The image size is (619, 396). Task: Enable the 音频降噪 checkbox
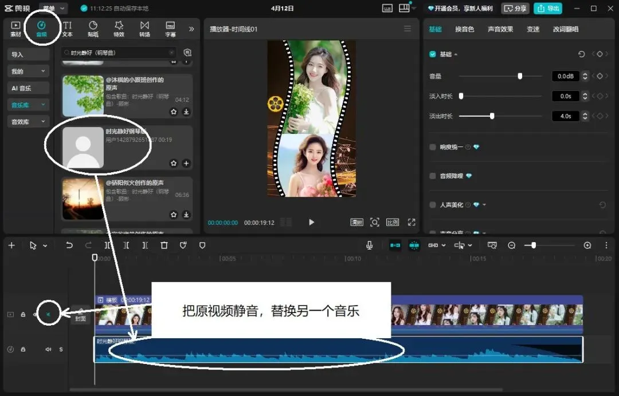[x=433, y=176]
